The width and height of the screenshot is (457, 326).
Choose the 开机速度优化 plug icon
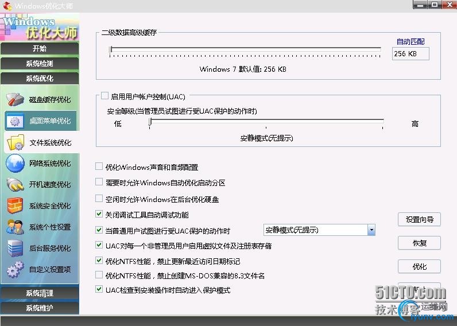point(15,184)
